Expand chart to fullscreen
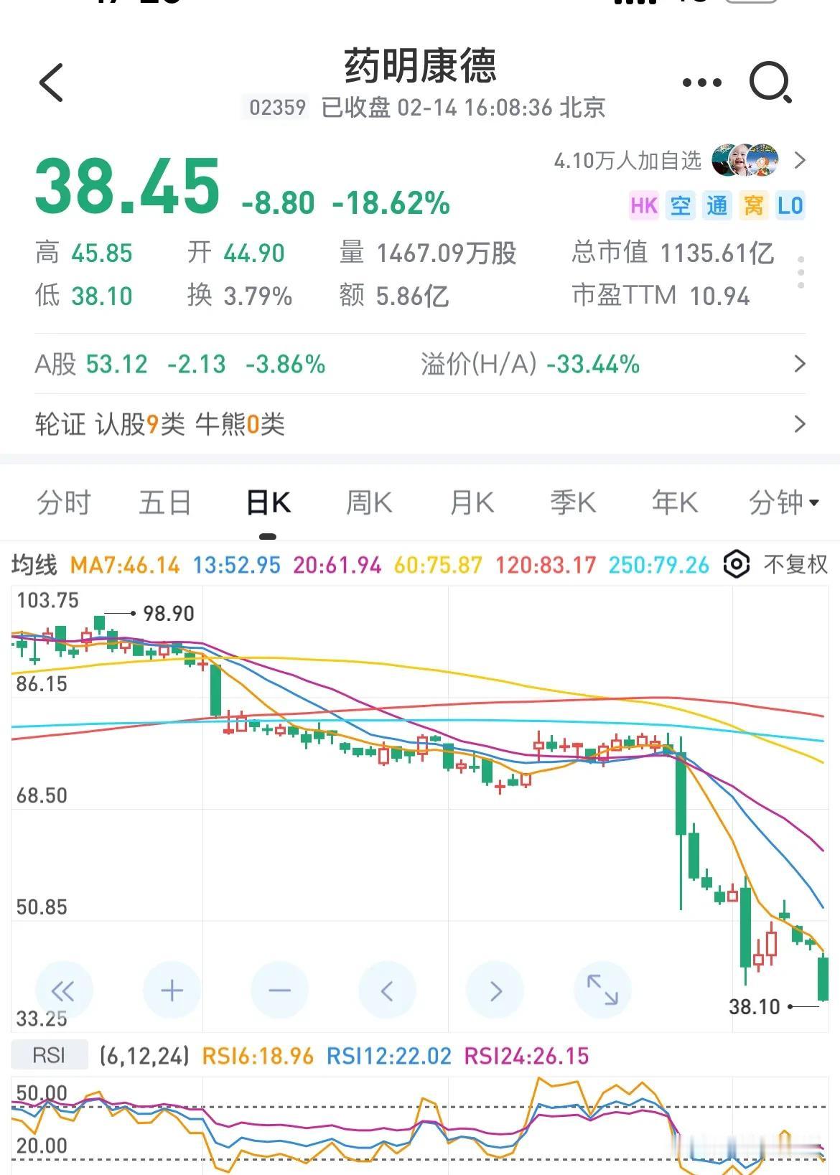 coord(602,991)
